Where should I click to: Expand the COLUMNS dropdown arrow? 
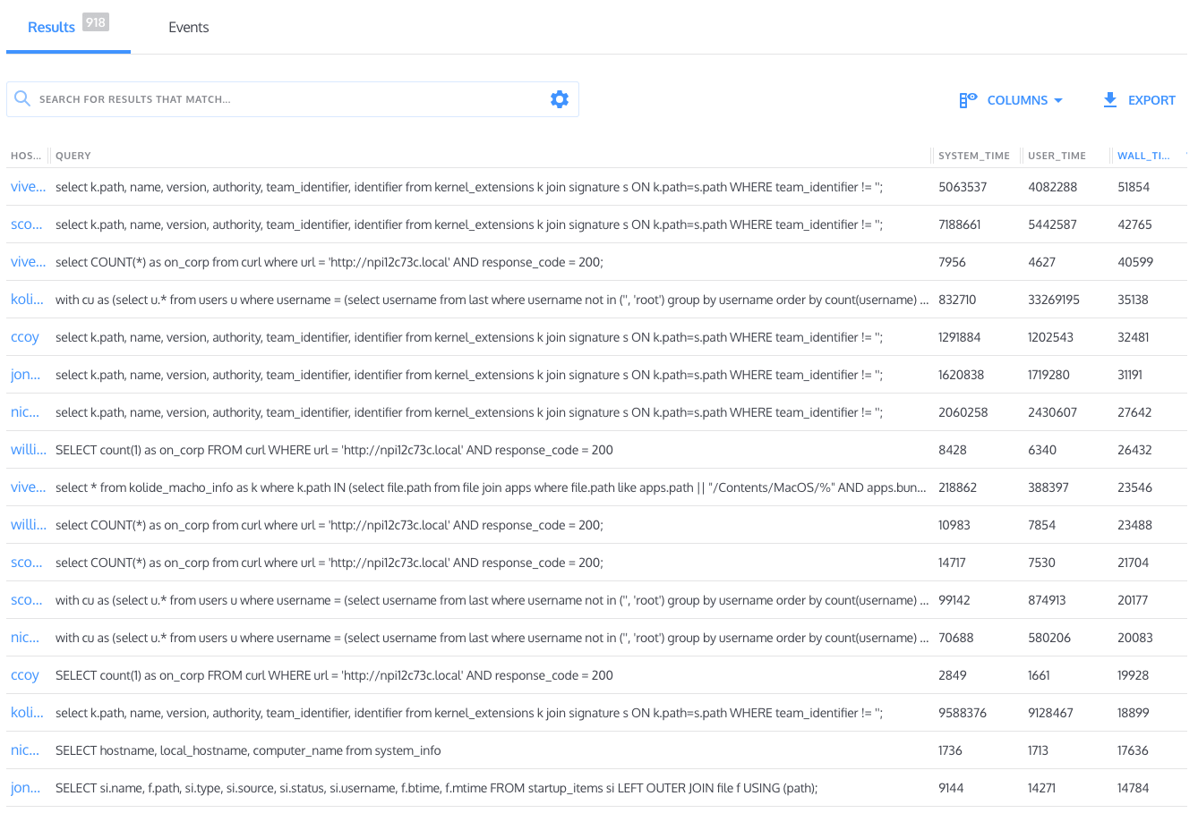pyautogui.click(x=1058, y=100)
